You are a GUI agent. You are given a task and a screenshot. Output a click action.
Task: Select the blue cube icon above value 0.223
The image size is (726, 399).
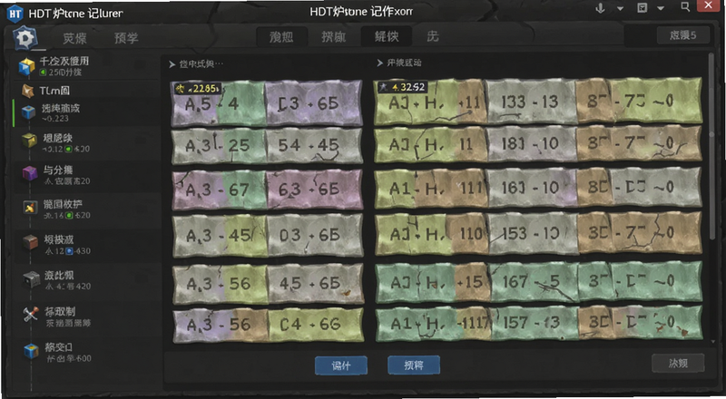pos(29,112)
